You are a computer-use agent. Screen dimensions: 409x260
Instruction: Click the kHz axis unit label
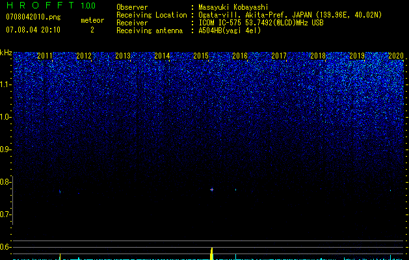click(x=6, y=53)
